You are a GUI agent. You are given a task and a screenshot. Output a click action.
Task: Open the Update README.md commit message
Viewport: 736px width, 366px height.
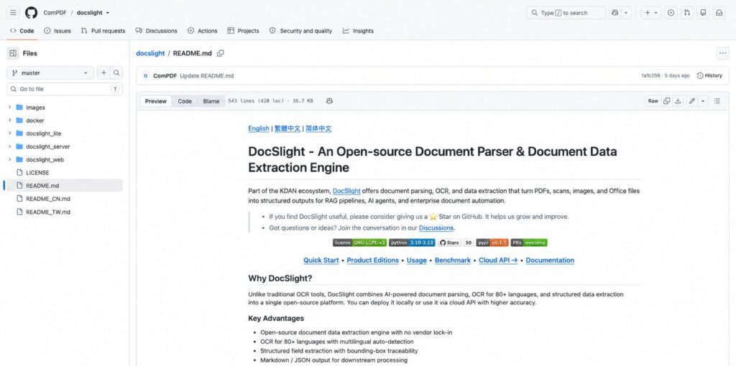206,75
